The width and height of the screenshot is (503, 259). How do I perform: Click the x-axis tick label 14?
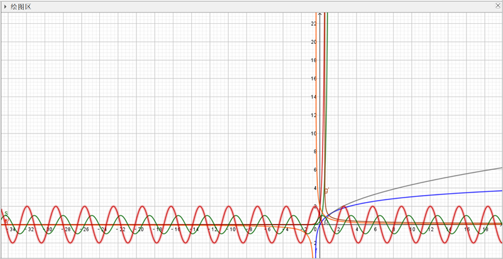449,230
